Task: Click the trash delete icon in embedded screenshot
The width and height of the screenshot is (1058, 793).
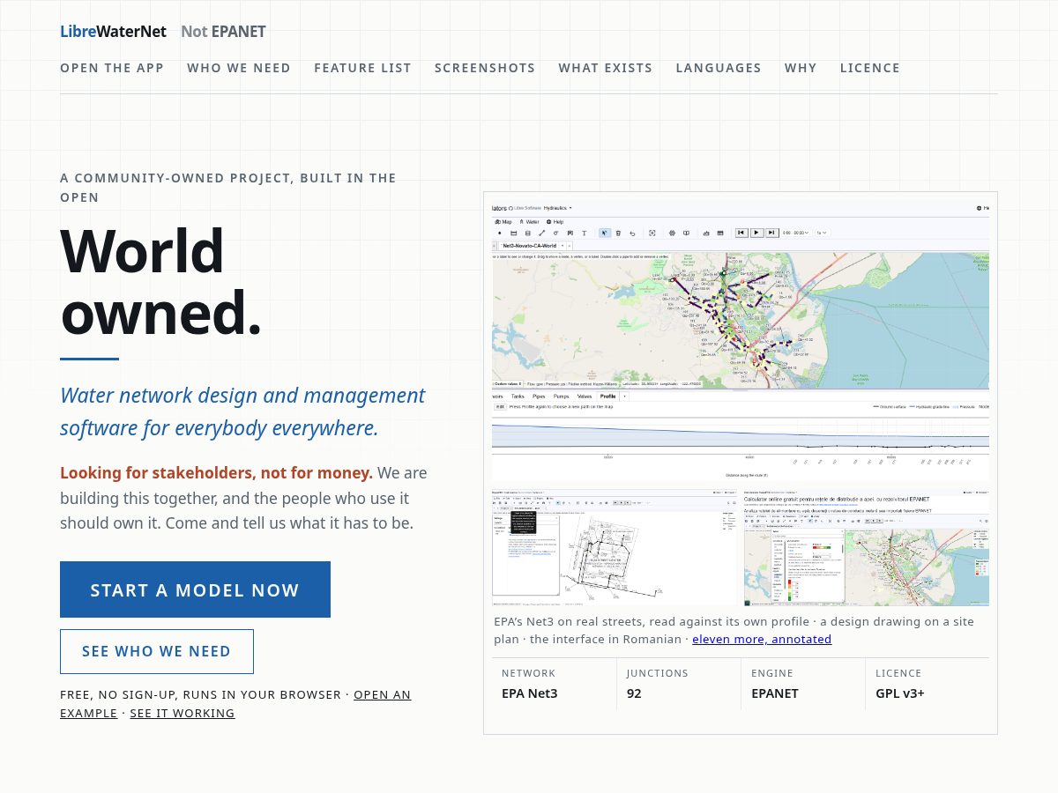Action: point(618,233)
